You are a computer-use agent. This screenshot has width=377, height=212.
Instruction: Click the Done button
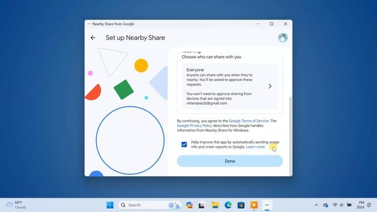[230, 161]
